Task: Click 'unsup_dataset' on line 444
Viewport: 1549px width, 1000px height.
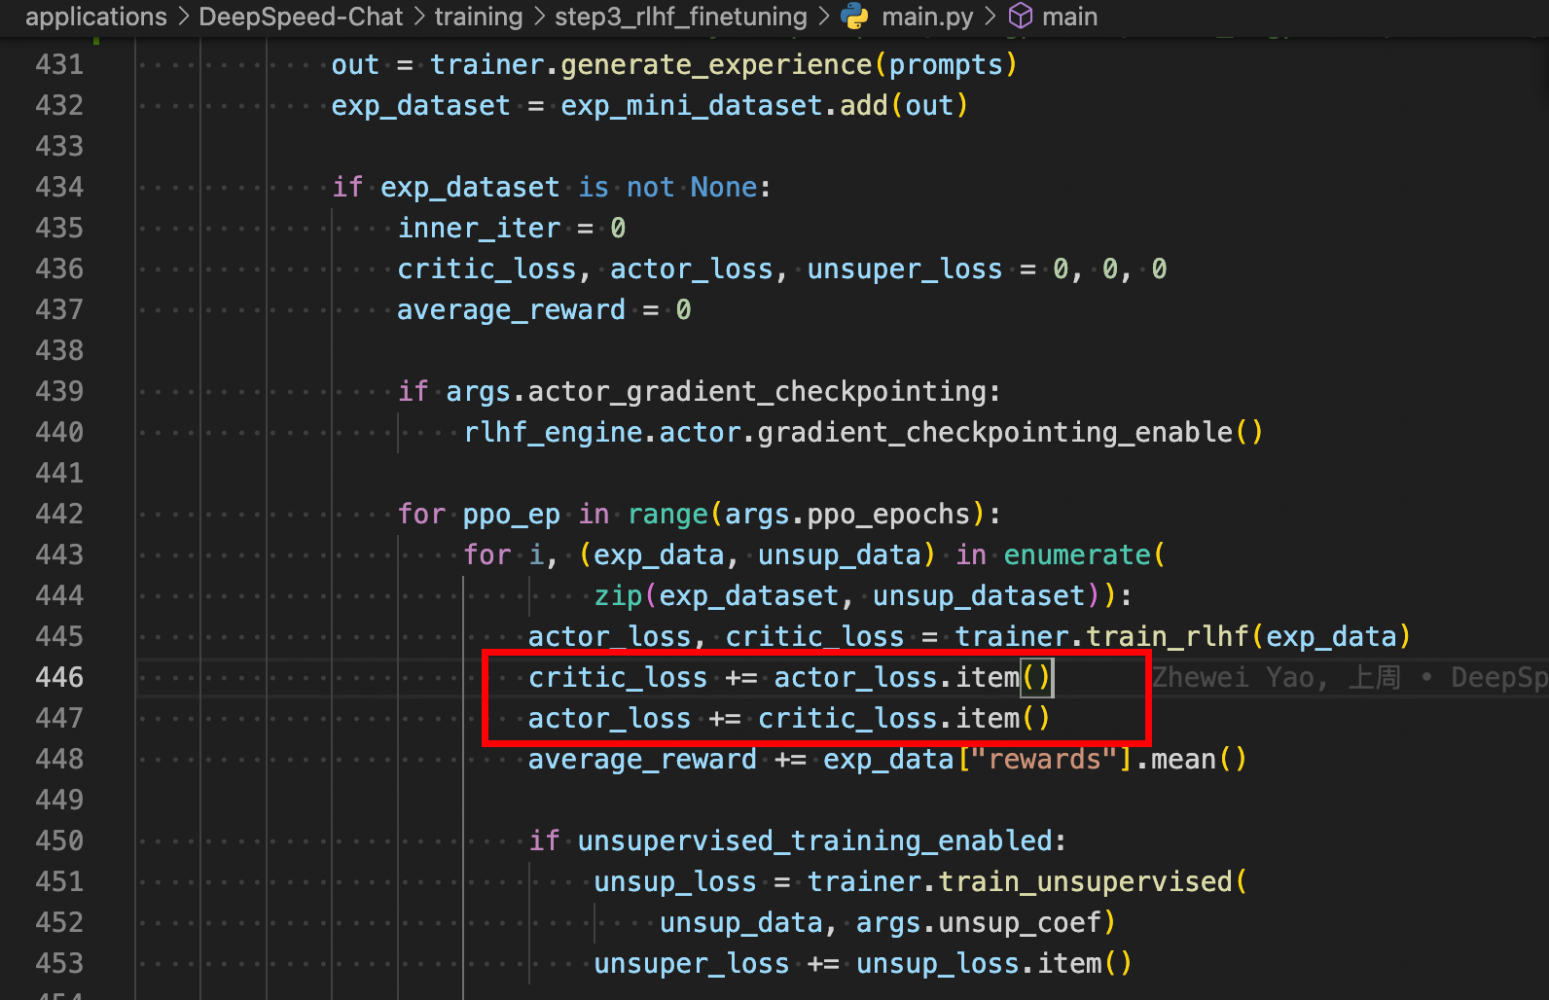Action: 979,596
